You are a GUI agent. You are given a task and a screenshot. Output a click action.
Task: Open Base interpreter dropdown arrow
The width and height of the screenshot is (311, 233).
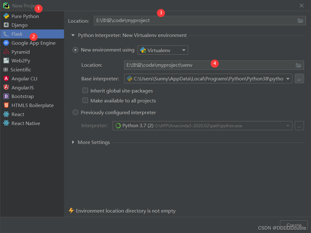point(288,79)
